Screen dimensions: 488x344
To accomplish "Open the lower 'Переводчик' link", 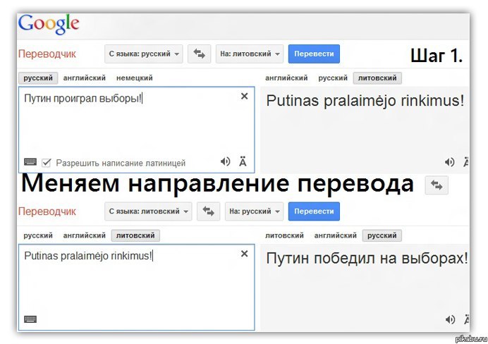I will [x=47, y=211].
